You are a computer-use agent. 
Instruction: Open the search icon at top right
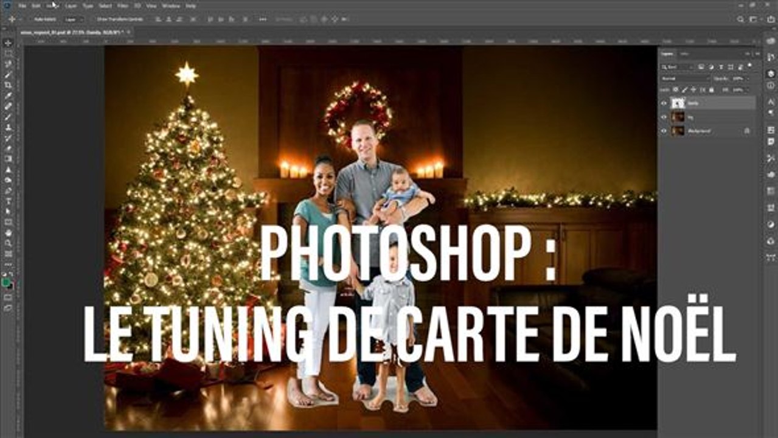click(740, 19)
